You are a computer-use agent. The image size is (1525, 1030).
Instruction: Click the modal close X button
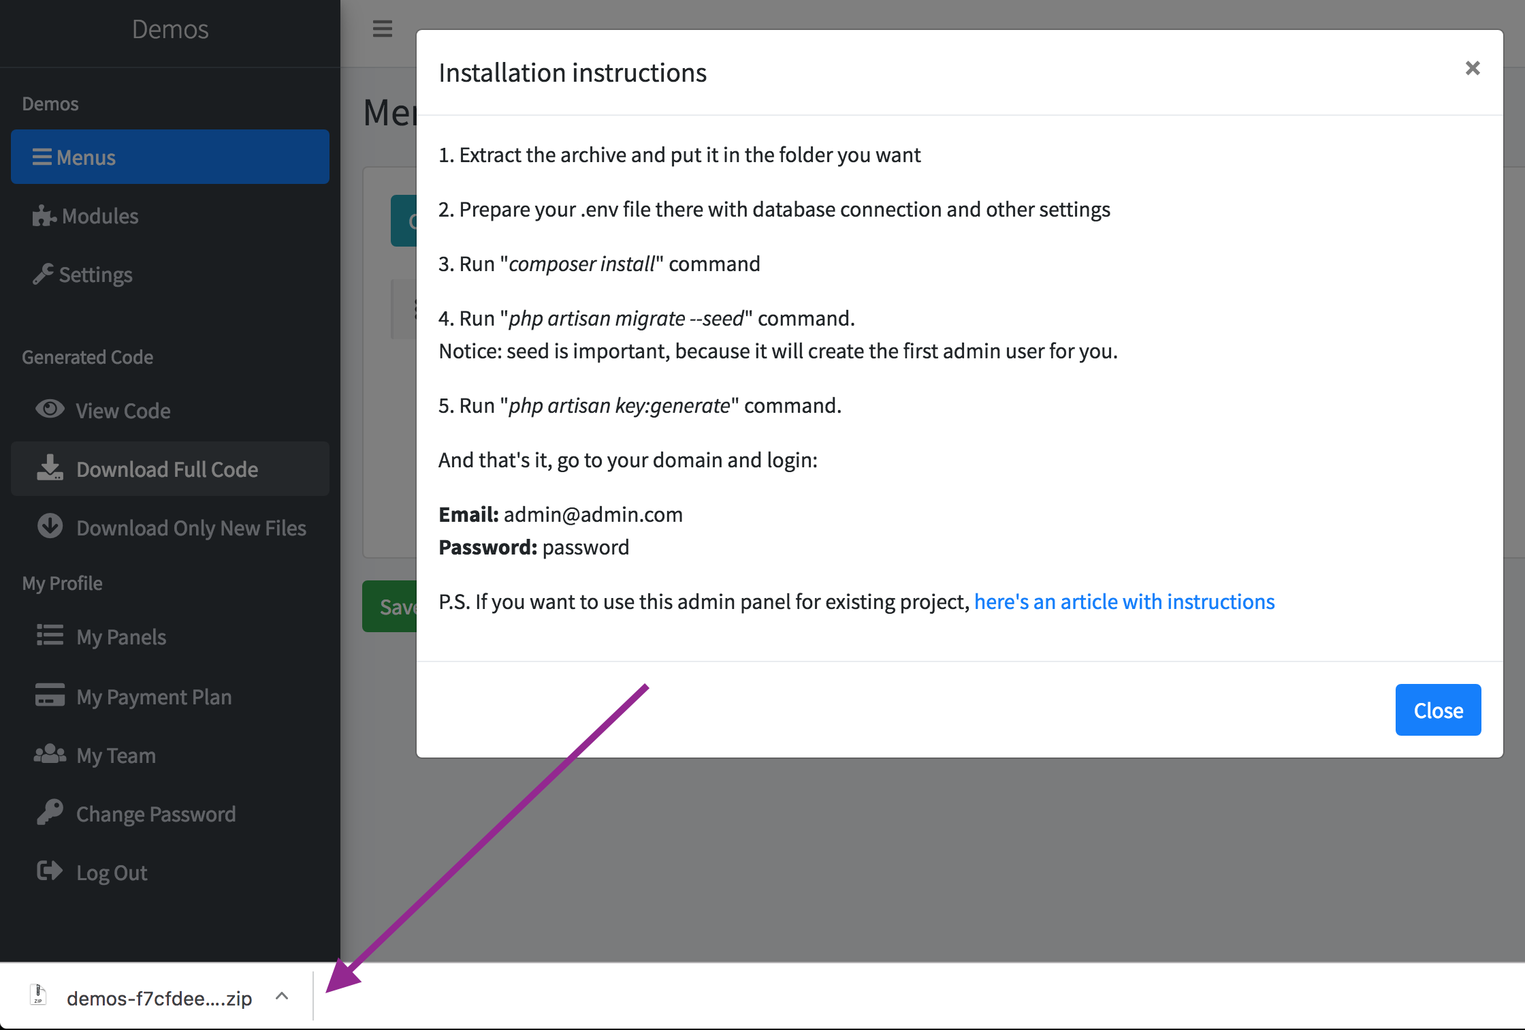tap(1473, 68)
